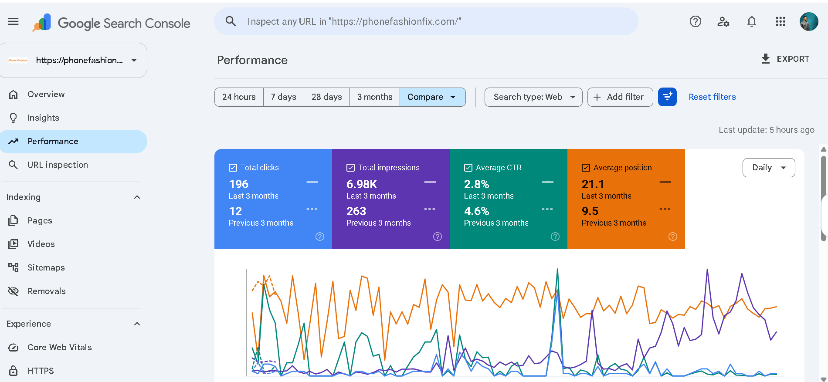Click the Inspect any URL search field
Image resolution: width=828 pixels, height=382 pixels.
click(426, 21)
